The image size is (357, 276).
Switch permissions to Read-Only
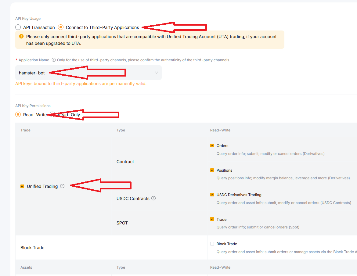52,114
